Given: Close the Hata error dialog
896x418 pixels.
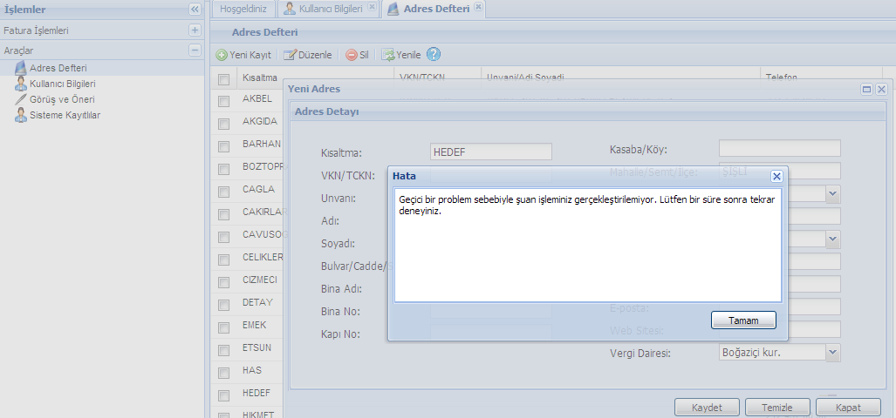Looking at the screenshot, I should [x=776, y=176].
